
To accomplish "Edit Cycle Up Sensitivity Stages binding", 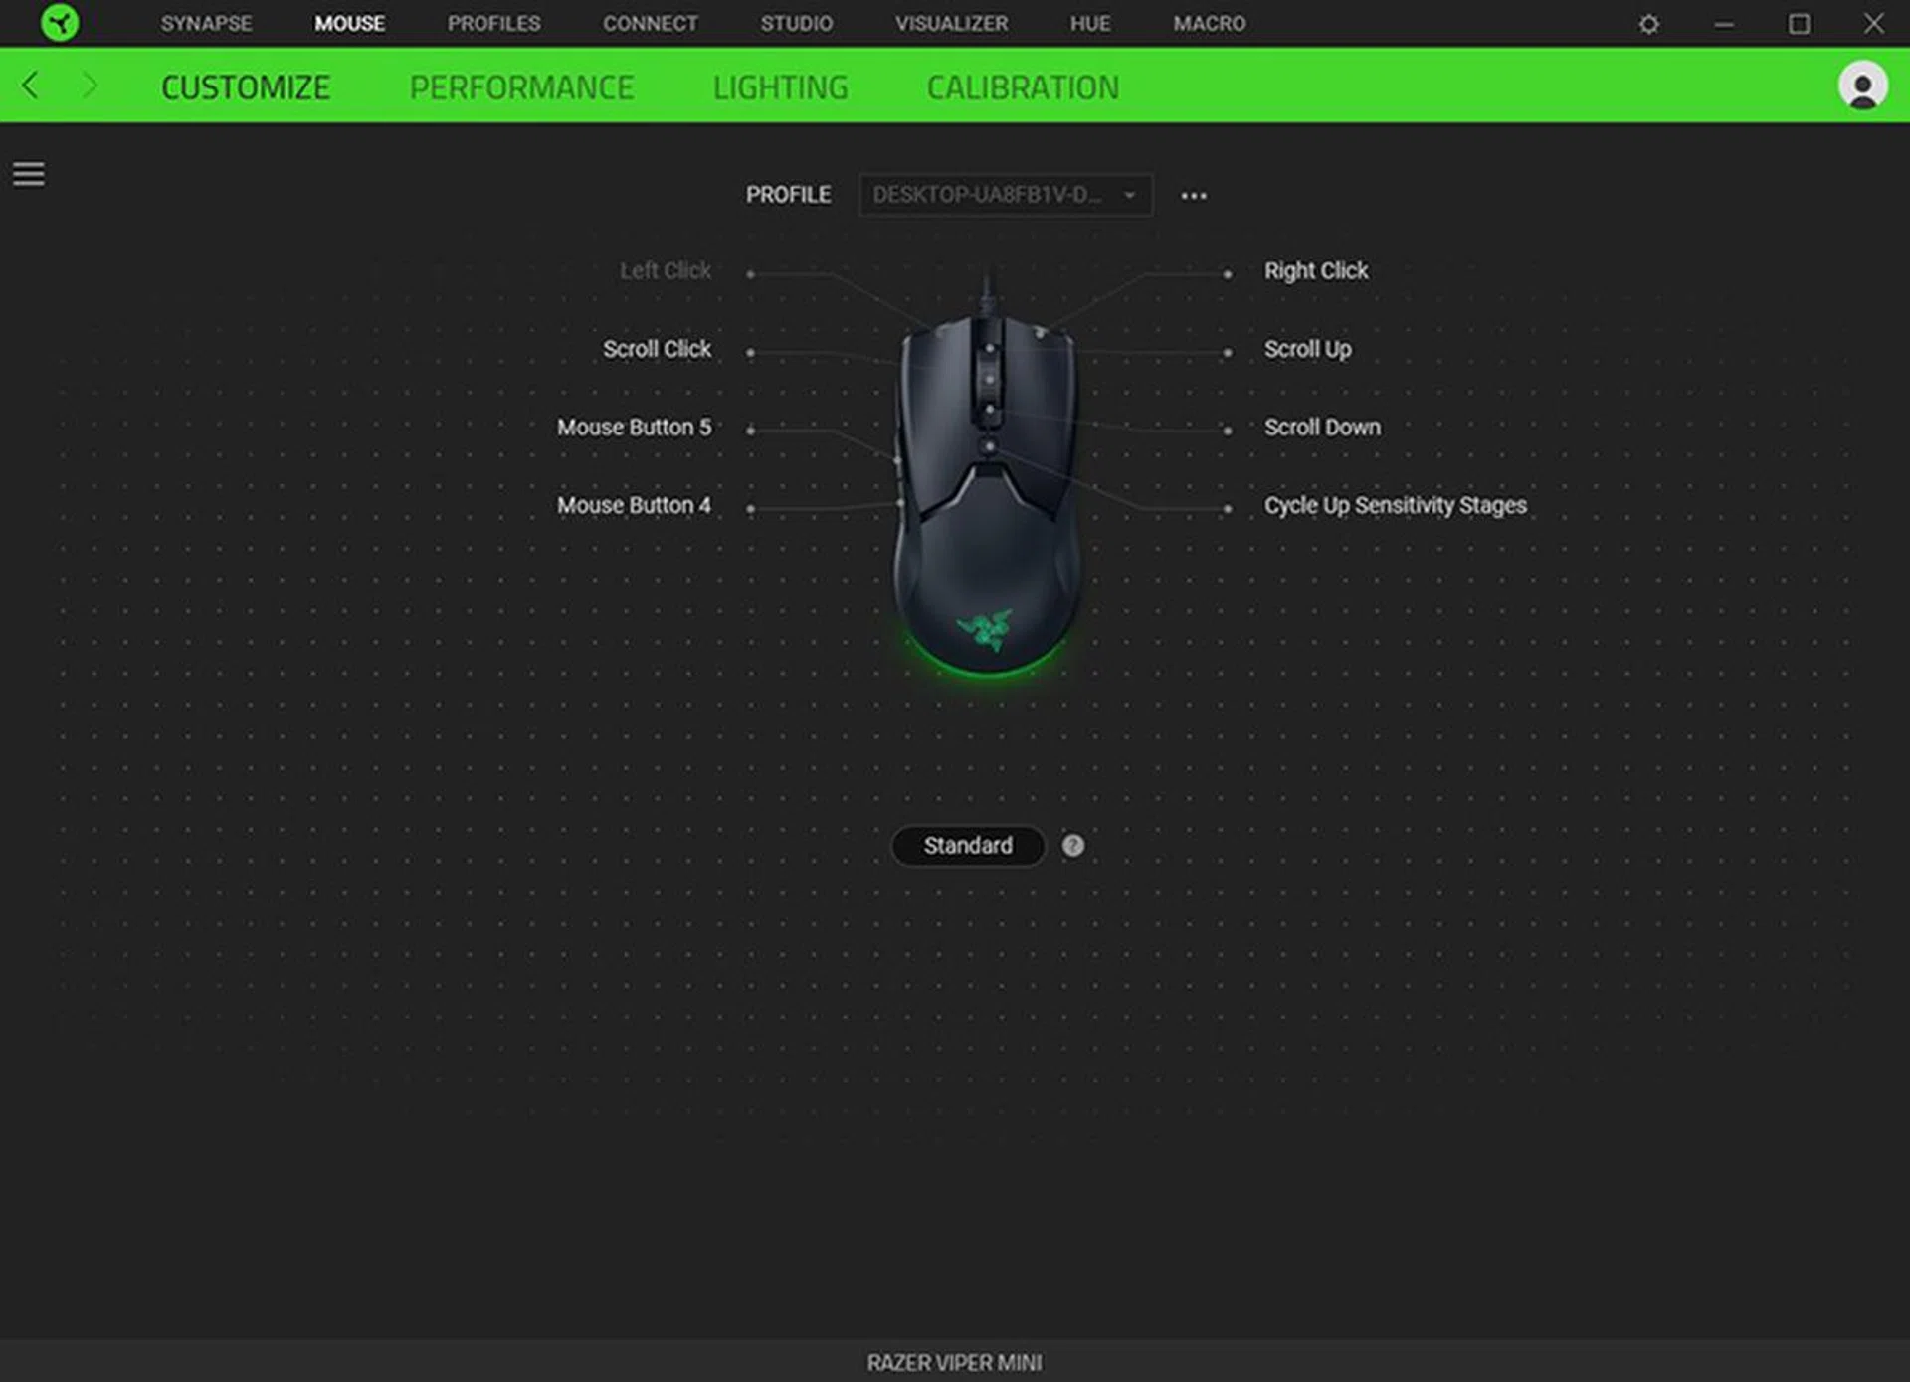I will pyautogui.click(x=1396, y=505).
